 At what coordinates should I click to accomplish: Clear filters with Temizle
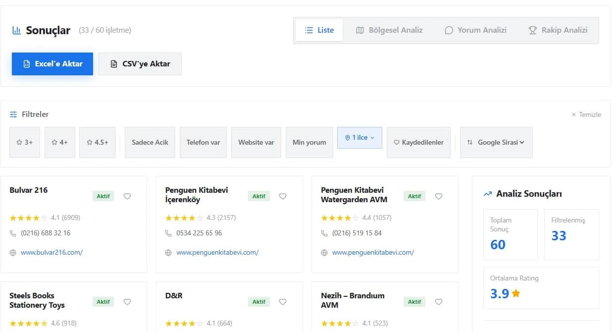pos(586,114)
